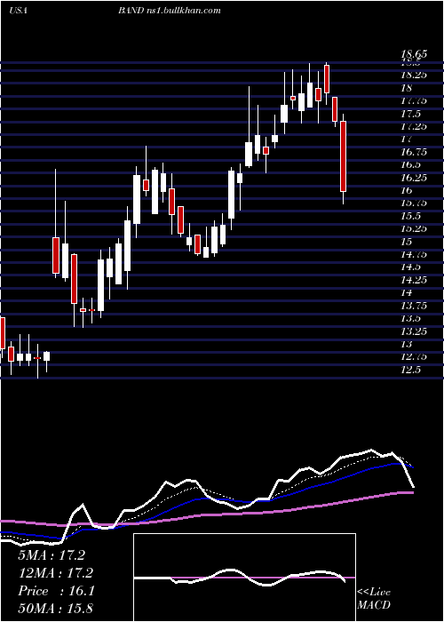The height and width of the screenshot is (622, 444).
Task: Click the 13.5 price axis label
Action: (411, 318)
